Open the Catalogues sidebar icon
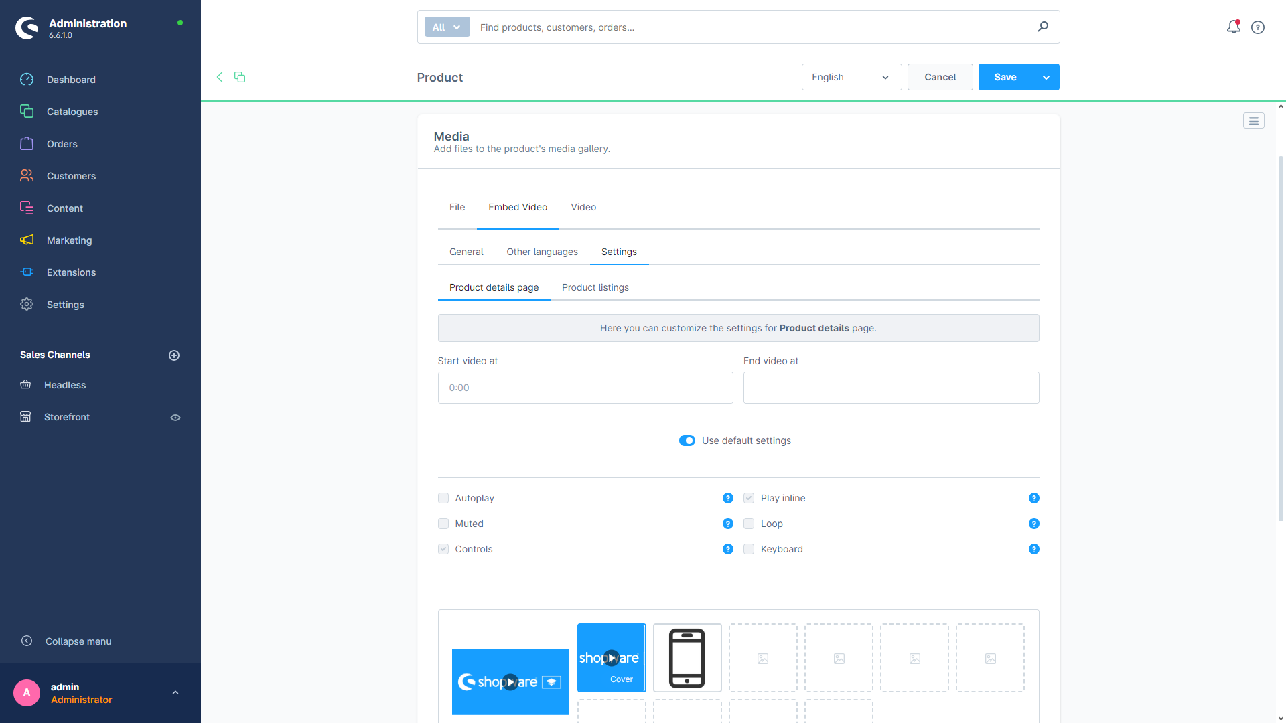 tap(27, 112)
